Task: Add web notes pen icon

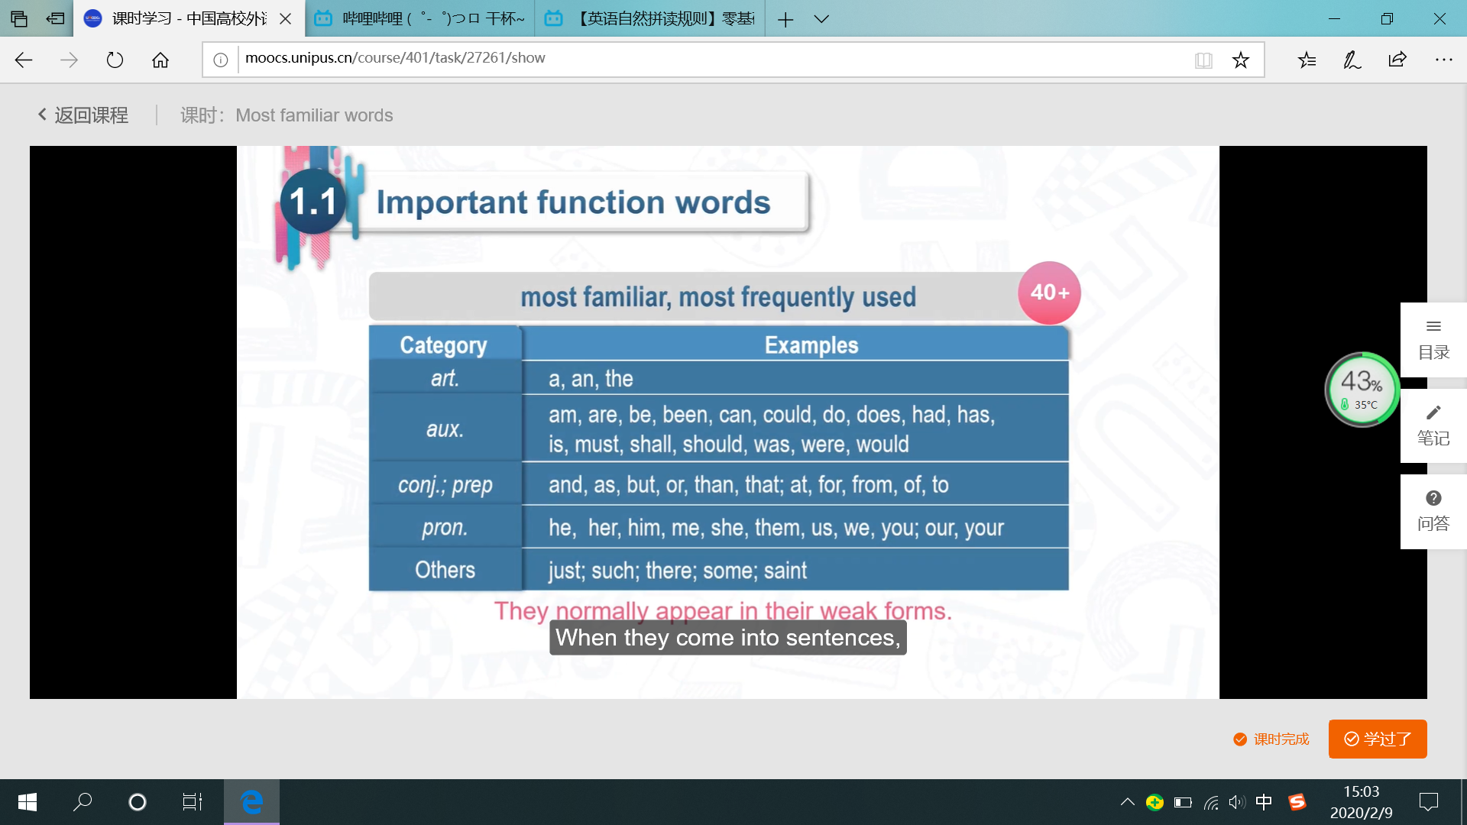Action: (x=1352, y=60)
